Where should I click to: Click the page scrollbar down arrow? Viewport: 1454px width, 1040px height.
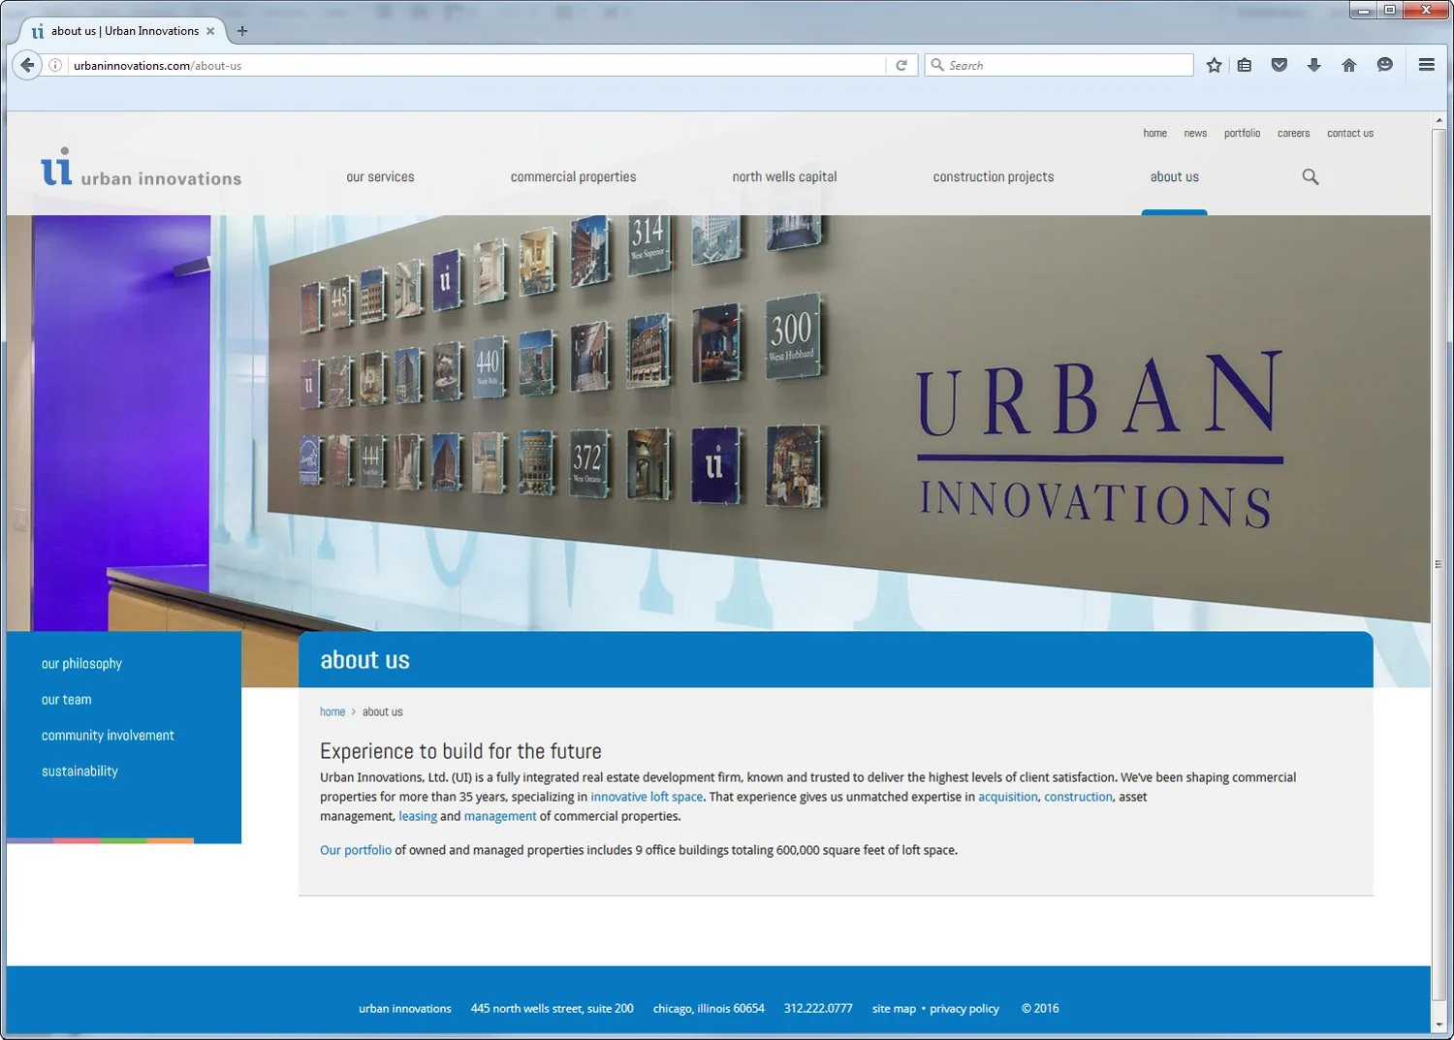pos(1438,1024)
